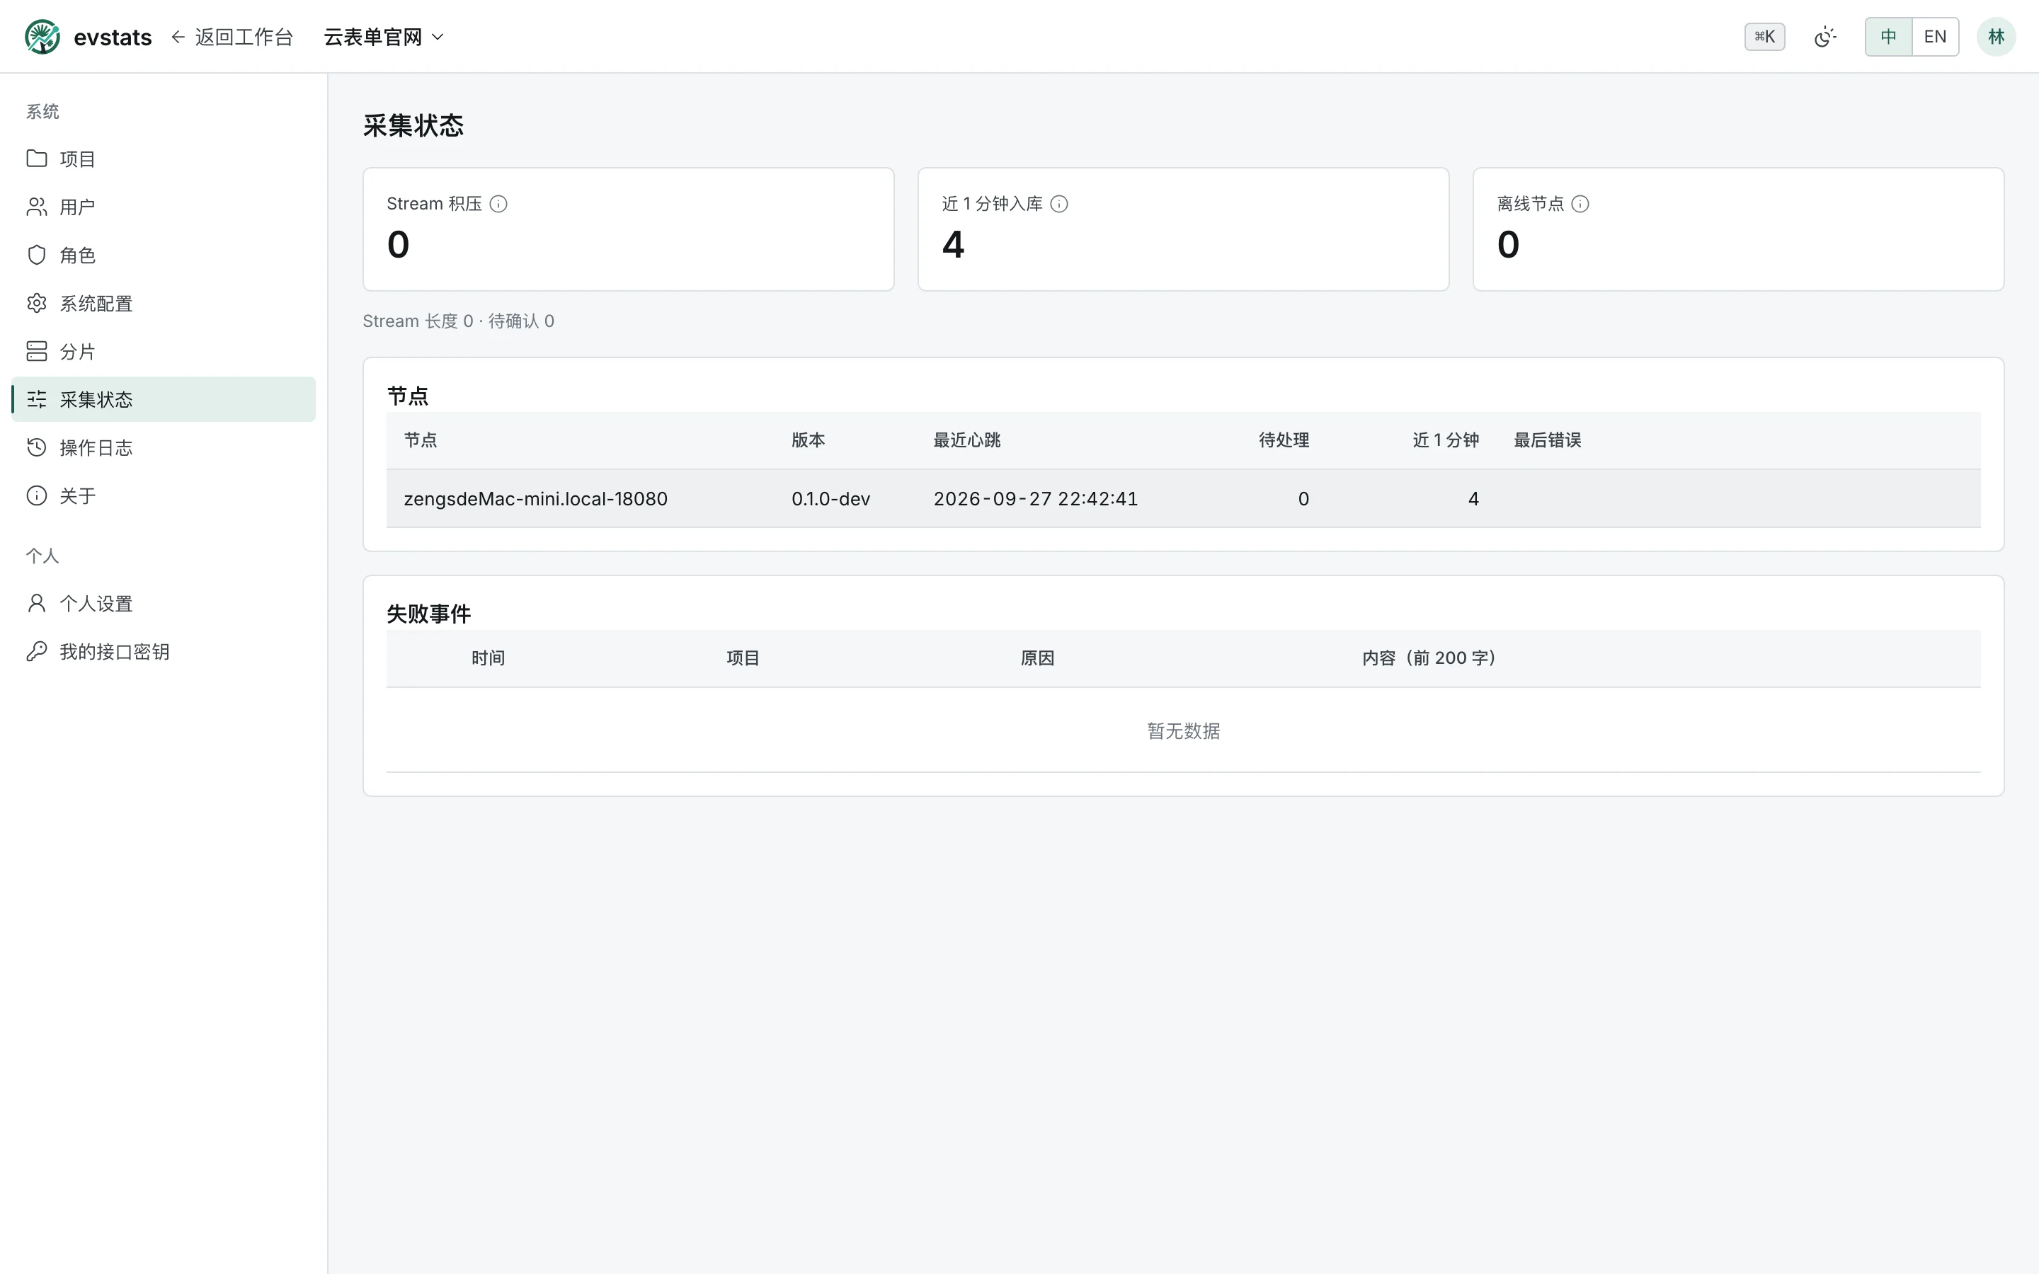Click the 个人设置 person icon
The image size is (2039, 1274).
(36, 602)
